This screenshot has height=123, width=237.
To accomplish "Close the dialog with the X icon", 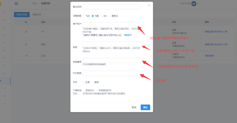I will point(149,5).
